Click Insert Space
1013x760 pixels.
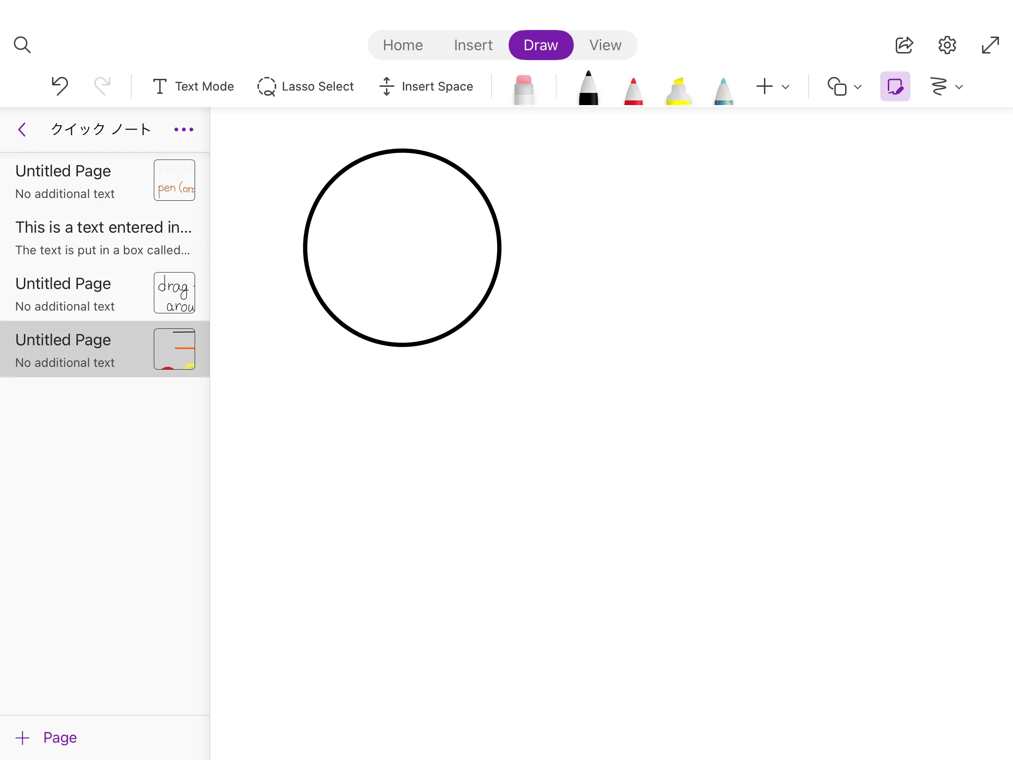click(x=426, y=86)
